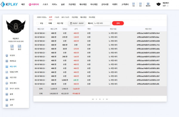
Task: Open 공지사항 in the top navigation
Action: (x=105, y=4)
